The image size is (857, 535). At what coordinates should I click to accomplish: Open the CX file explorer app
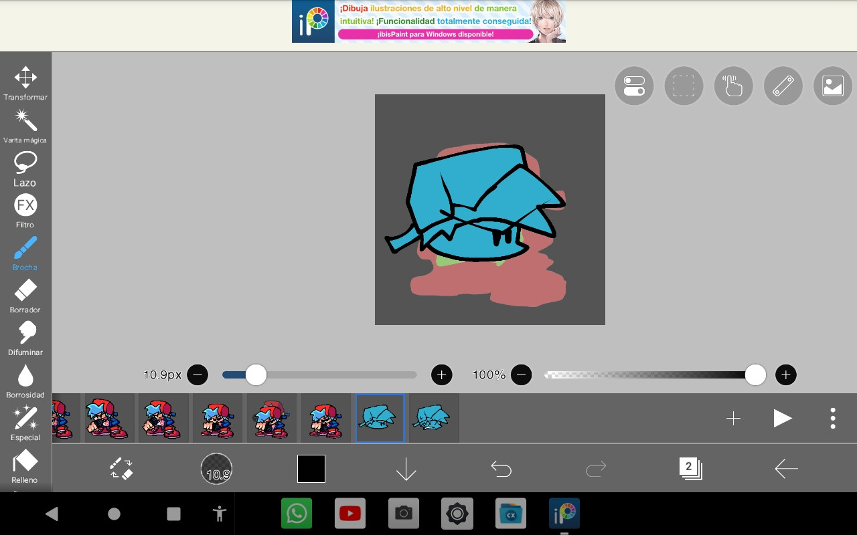(x=511, y=514)
